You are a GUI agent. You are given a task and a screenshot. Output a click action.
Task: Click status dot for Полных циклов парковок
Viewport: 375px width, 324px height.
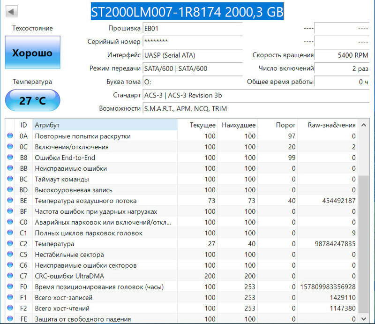tap(10, 233)
